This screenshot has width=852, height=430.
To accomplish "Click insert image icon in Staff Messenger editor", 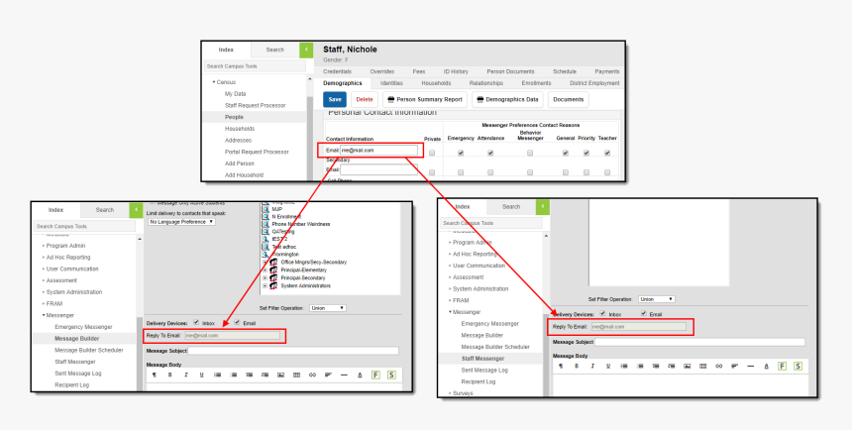I will [688, 366].
